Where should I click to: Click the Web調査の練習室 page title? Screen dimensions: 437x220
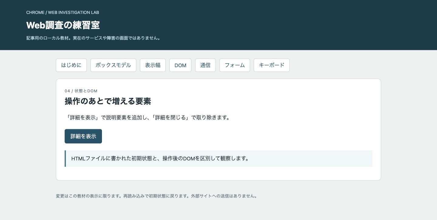click(63, 25)
